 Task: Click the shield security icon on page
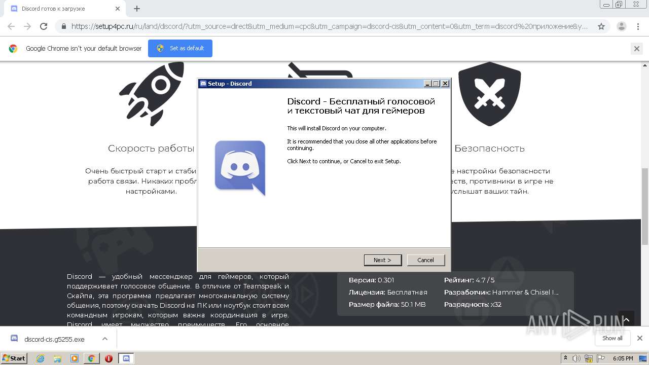490,94
